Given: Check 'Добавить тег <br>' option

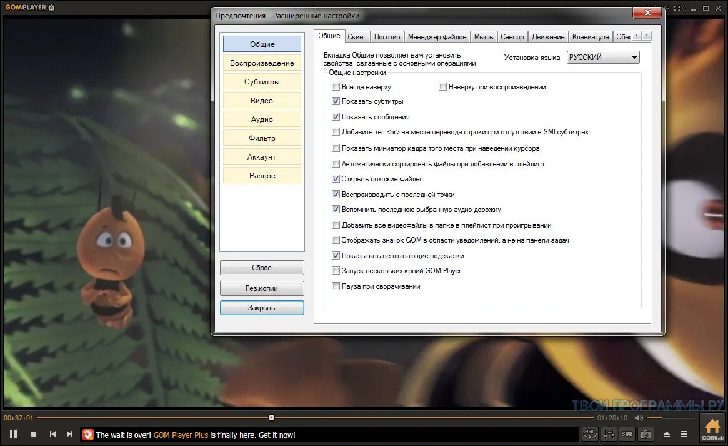Looking at the screenshot, I should [336, 132].
